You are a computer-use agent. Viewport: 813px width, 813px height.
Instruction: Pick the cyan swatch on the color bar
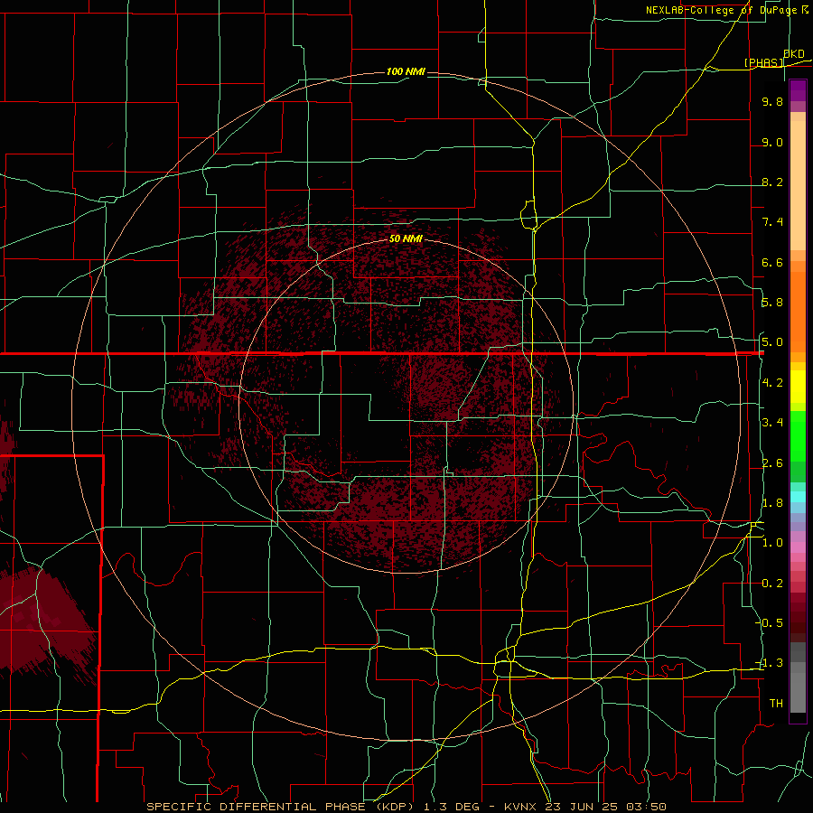(798, 497)
